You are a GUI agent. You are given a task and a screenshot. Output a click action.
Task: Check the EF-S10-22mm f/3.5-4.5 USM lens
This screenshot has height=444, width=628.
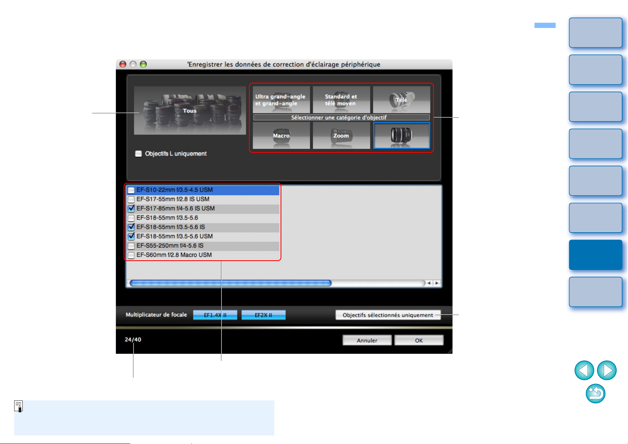coord(131,190)
